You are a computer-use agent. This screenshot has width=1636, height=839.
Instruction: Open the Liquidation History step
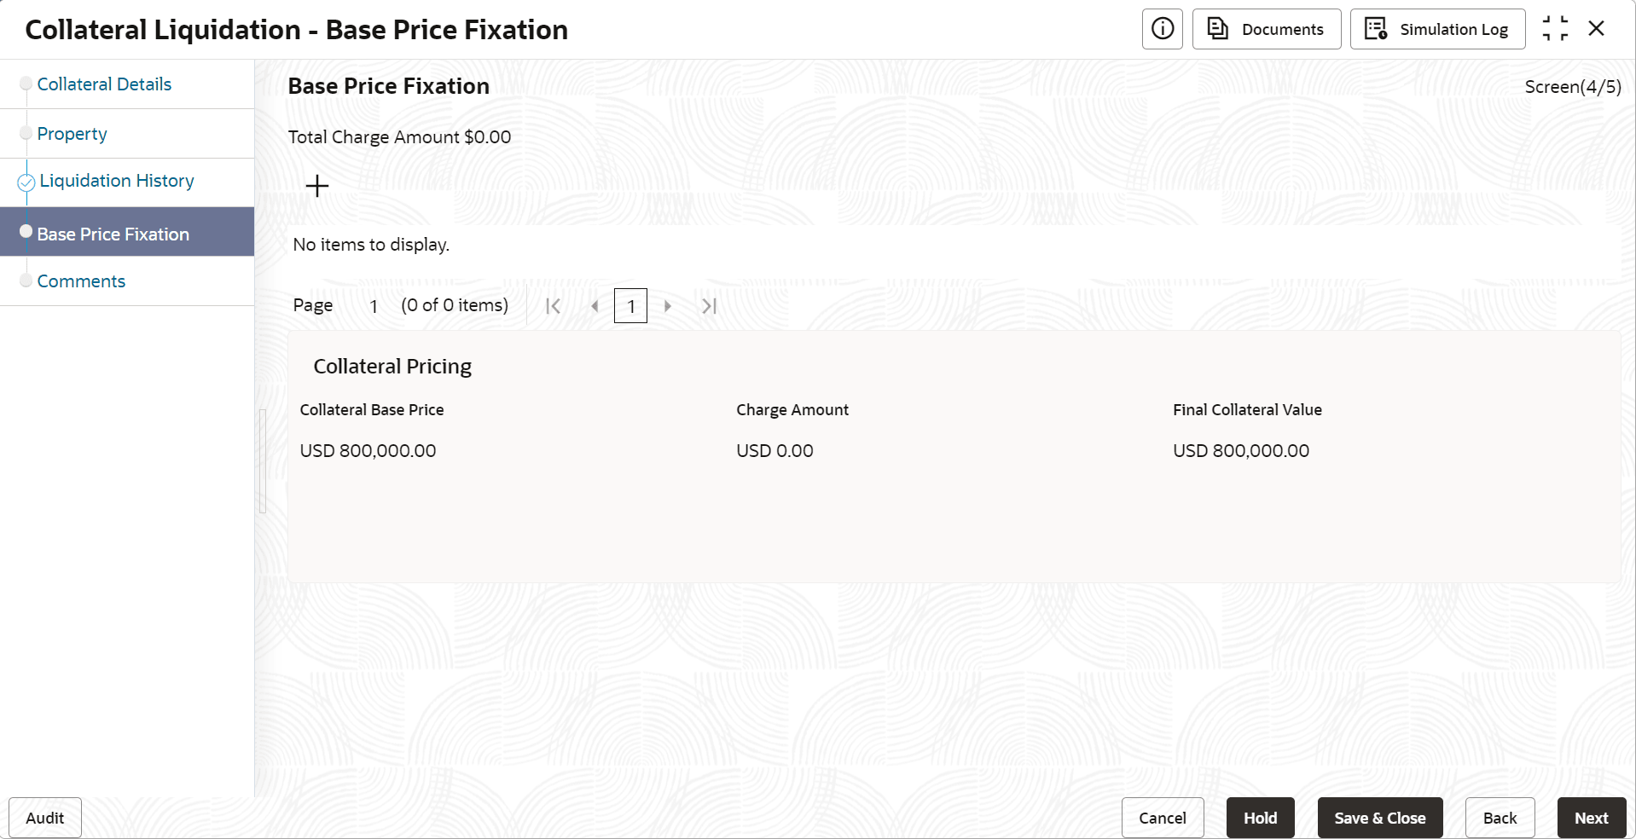click(117, 181)
